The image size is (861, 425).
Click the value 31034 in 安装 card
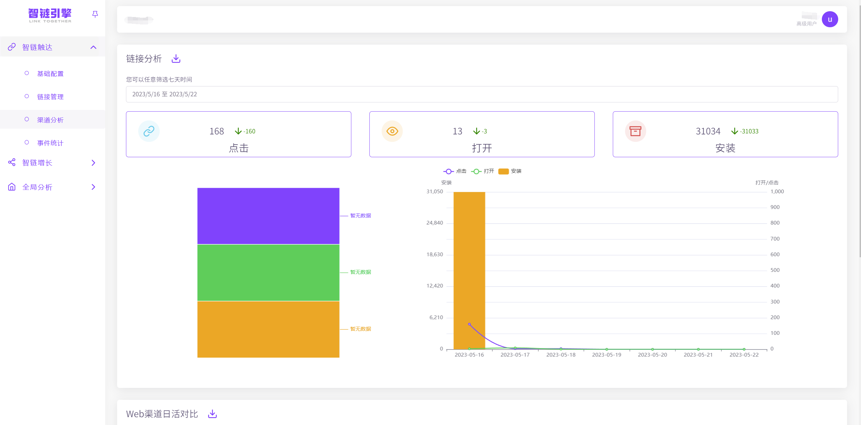pyautogui.click(x=708, y=131)
